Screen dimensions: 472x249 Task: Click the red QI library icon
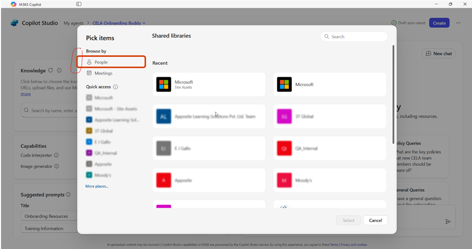pos(284,148)
